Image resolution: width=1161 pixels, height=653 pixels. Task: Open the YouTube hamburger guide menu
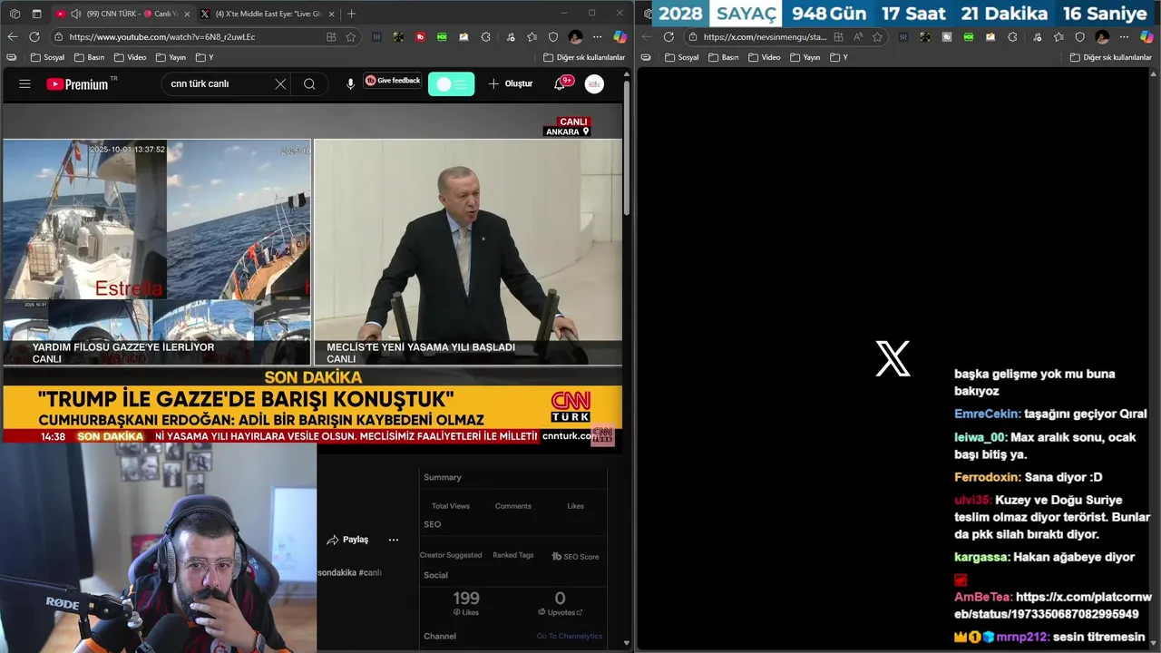[24, 83]
